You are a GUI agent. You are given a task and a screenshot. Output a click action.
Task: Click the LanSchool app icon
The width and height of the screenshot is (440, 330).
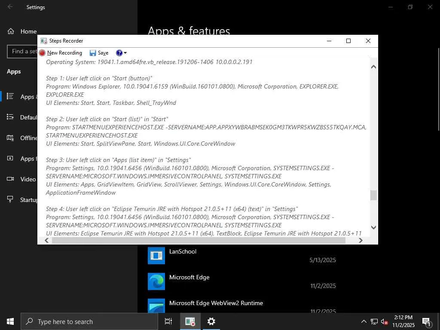156,256
